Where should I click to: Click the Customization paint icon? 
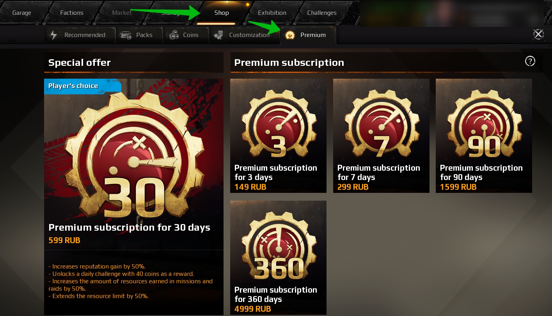[x=218, y=35]
